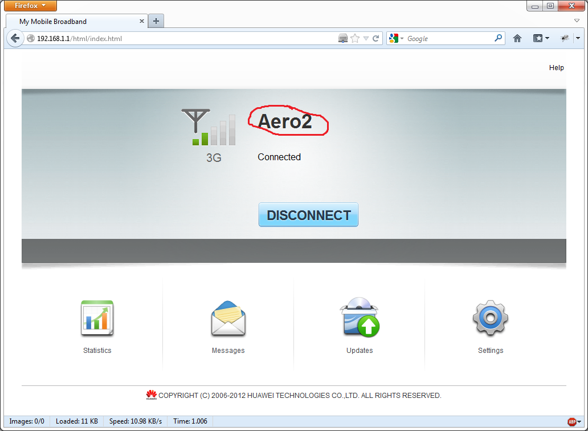Viewport: 588px width, 431px height.
Task: Click the Huawei logo in footer
Action: click(x=151, y=395)
